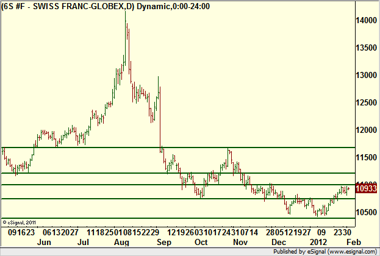Viewport: 380px width, 256px height.
Task: Click the Sep month label
Action: click(164, 242)
